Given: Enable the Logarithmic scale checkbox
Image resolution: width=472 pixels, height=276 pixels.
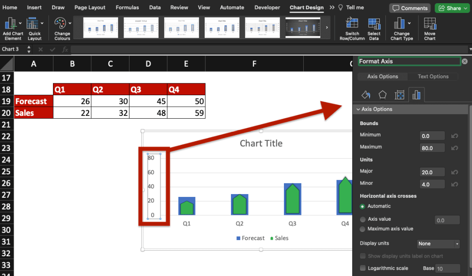Looking at the screenshot, I should (363, 268).
